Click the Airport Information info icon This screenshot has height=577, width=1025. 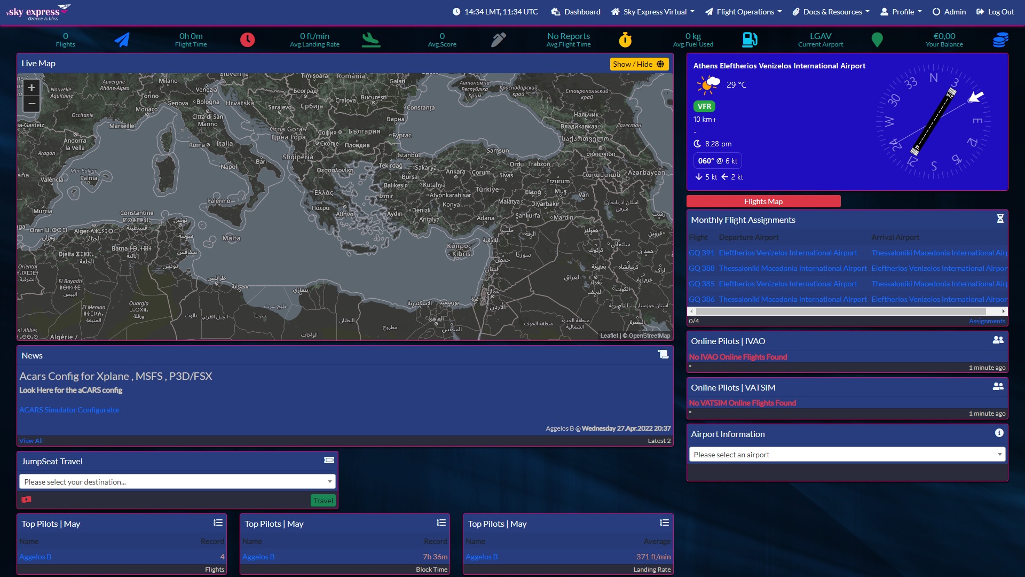click(999, 433)
